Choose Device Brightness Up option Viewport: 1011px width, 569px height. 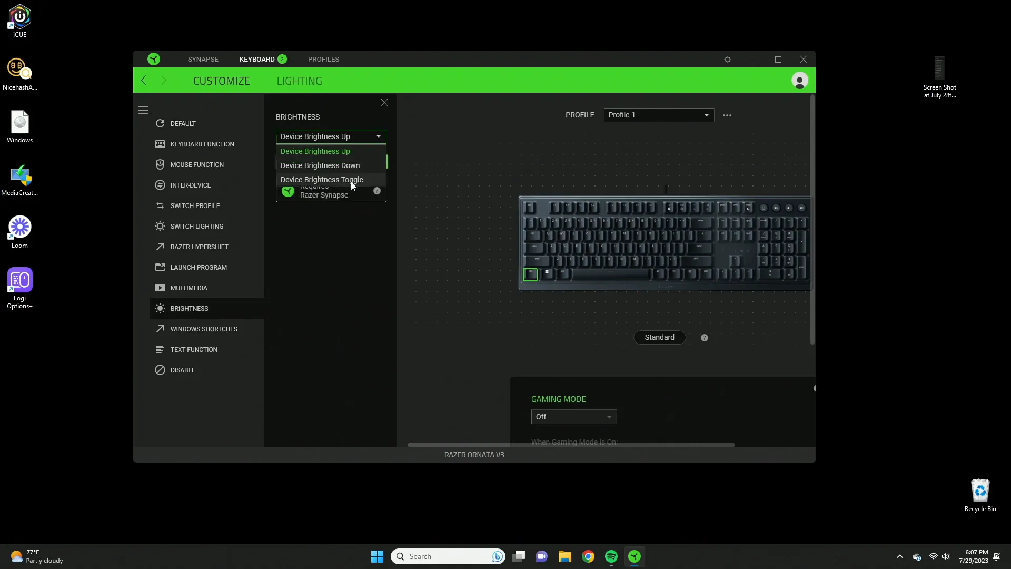point(331,151)
